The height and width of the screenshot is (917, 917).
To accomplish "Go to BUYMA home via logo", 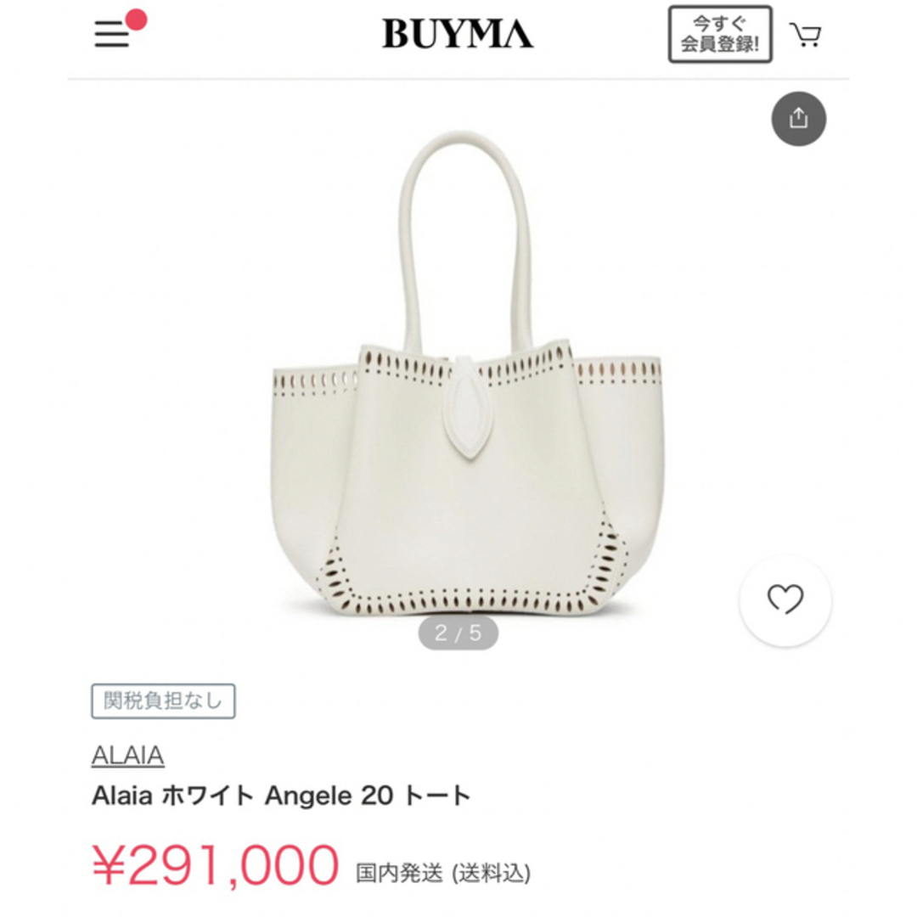I will [458, 33].
